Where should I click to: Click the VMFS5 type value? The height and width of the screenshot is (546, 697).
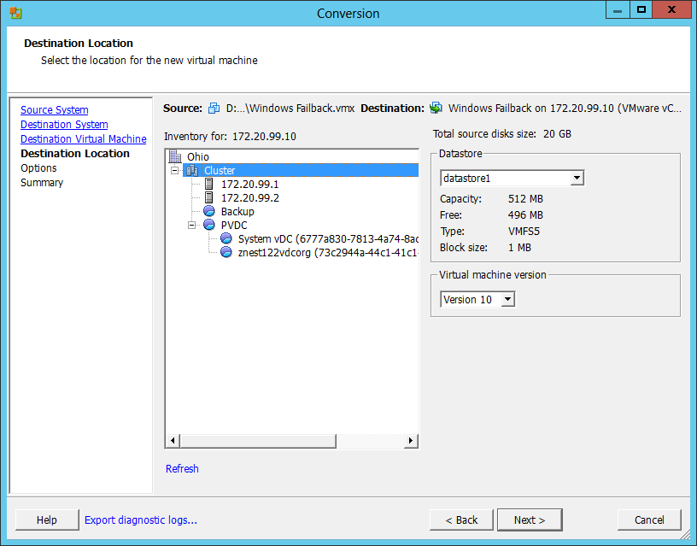coord(524,232)
